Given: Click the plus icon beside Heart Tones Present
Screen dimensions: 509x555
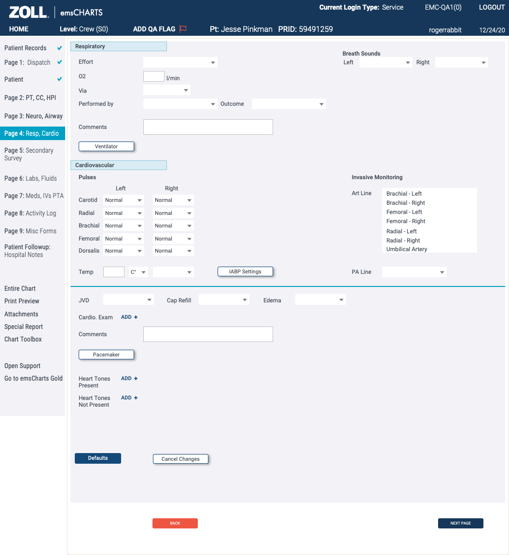Looking at the screenshot, I should 136,378.
